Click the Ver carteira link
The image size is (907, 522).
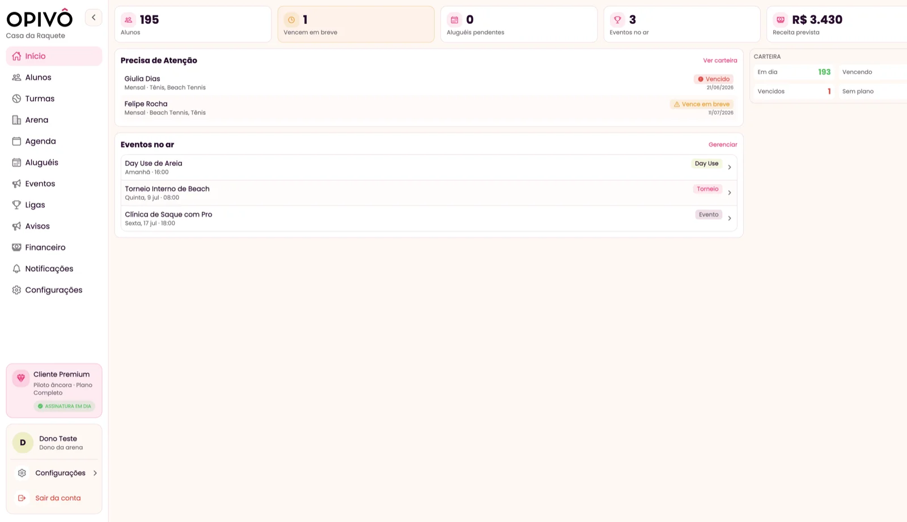click(x=720, y=61)
